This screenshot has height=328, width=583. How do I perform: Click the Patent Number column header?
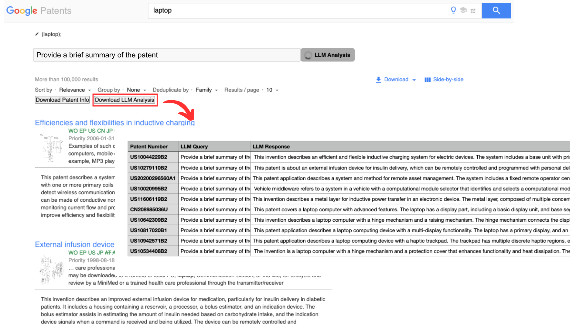pyautogui.click(x=153, y=146)
